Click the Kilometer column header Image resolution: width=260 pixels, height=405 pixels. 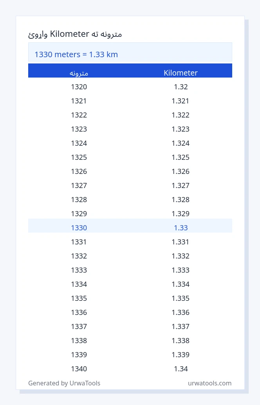[x=181, y=73]
